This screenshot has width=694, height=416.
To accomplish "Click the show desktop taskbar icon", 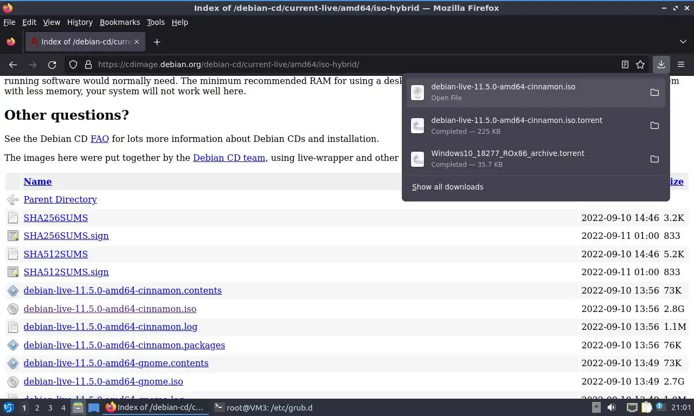I will pos(94,408).
